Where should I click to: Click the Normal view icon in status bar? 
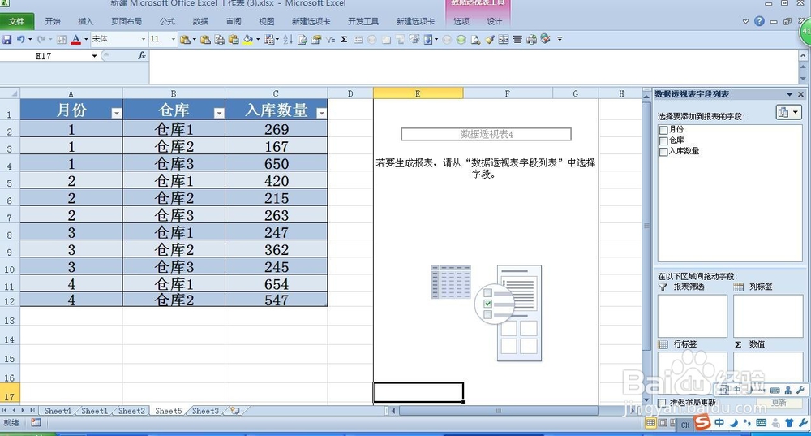click(x=650, y=423)
